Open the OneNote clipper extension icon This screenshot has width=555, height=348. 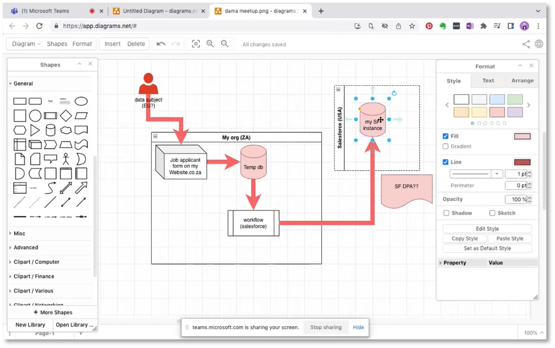coord(470,26)
